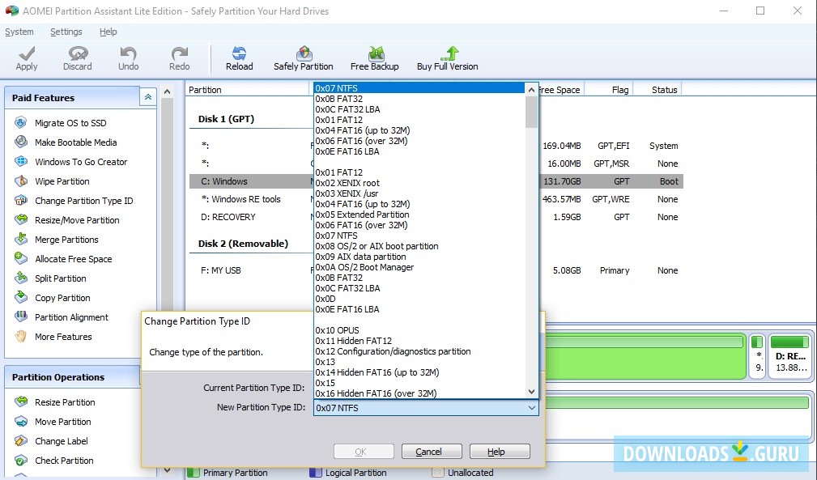Click the dropdown list's scroll-up arrow
The width and height of the screenshot is (817, 480).
coord(531,90)
